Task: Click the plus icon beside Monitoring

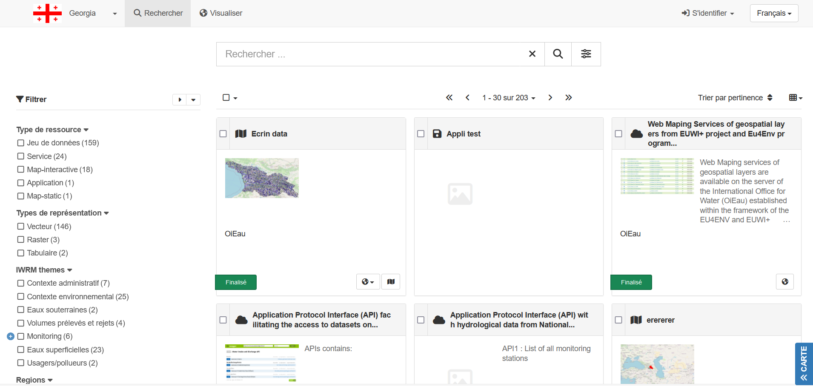Action: tap(11, 336)
